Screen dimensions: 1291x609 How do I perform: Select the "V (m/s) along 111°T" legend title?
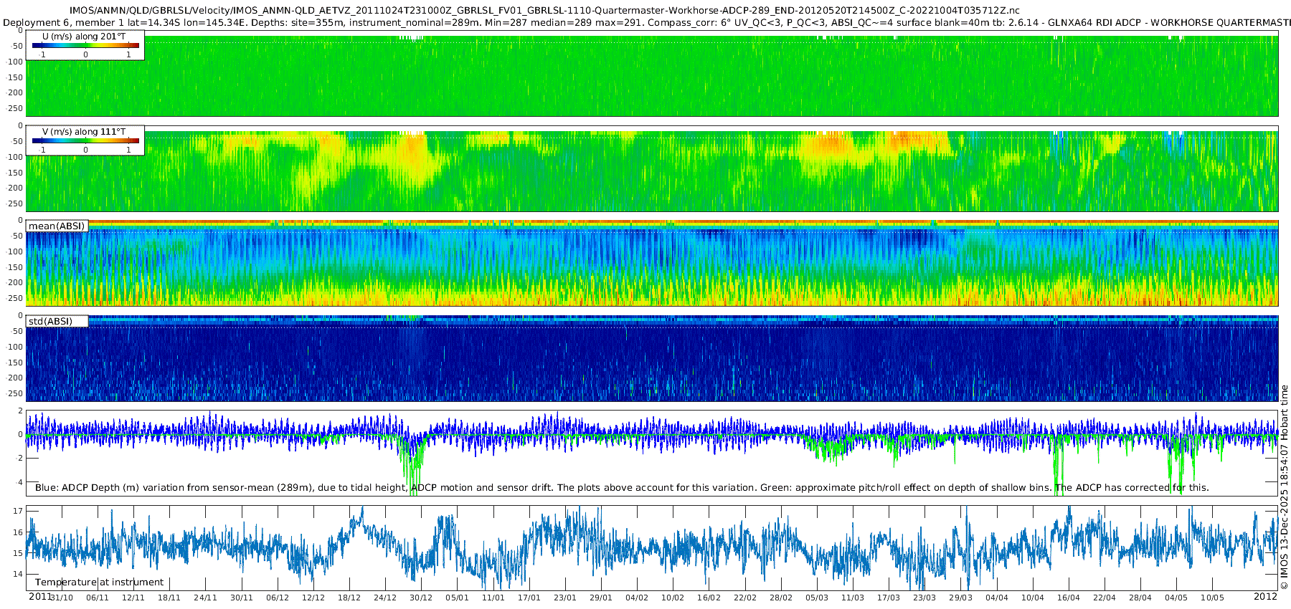point(84,131)
